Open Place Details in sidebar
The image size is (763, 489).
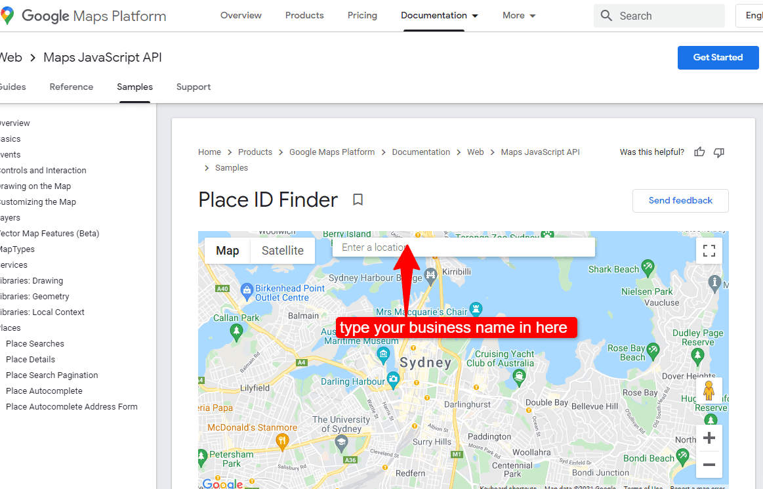pos(31,359)
